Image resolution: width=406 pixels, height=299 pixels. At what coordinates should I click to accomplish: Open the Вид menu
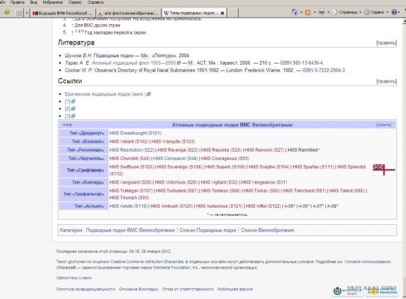click(x=34, y=3)
